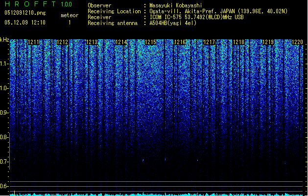Click the meteor count label

[x=70, y=15]
